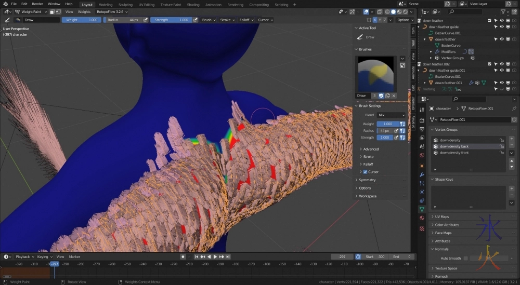Viewport: 520px width, 285px height.
Task: Expand the UV Maps section
Action: coord(442,216)
